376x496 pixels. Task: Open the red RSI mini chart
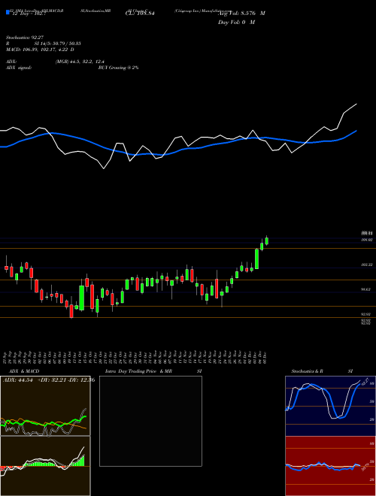(x=331, y=466)
